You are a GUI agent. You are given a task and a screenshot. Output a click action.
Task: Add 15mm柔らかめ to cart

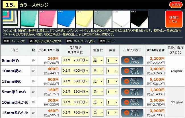coord(132,113)
